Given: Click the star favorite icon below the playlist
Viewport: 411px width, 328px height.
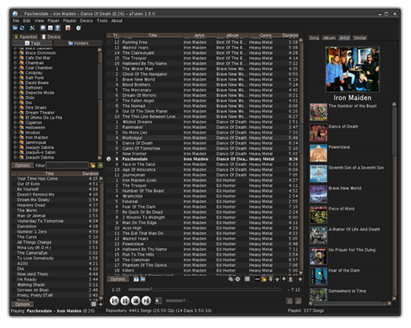Looking at the screenshot, I should coord(300,280).
